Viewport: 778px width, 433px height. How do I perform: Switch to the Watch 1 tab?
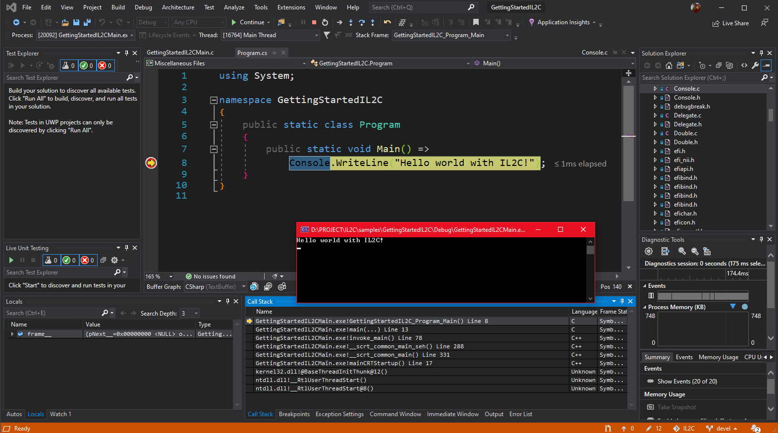pyautogui.click(x=60, y=414)
